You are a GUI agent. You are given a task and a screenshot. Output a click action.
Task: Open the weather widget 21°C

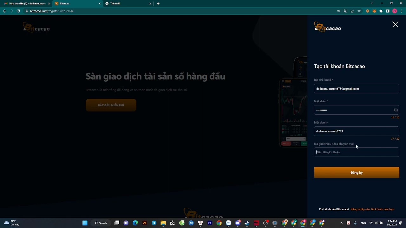click(12, 223)
